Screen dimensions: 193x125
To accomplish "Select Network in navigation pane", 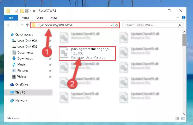I will 19,100.
